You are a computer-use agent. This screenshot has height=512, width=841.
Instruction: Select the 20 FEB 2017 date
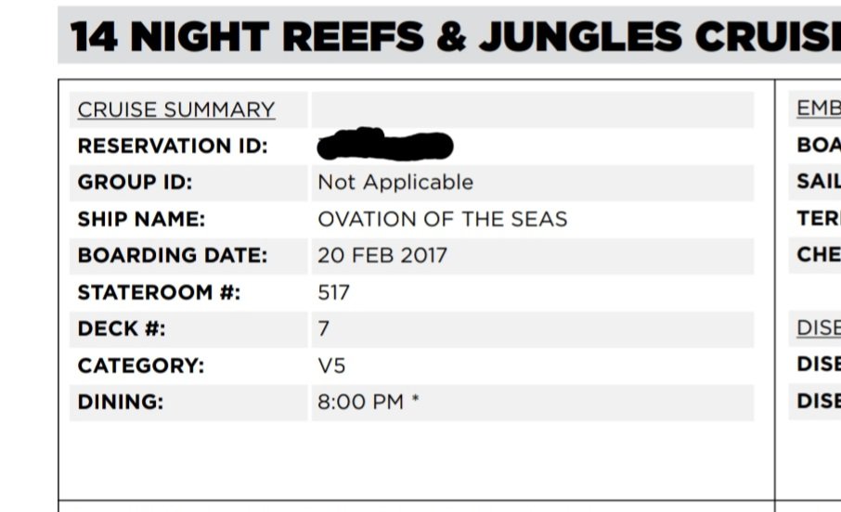coord(382,255)
